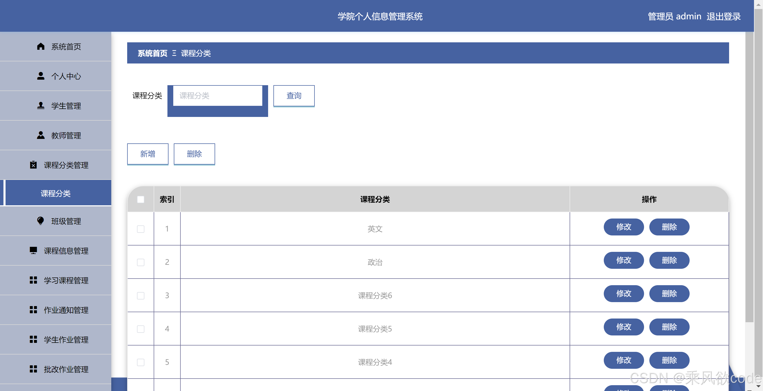The width and height of the screenshot is (763, 391).
Task: Expand the 学生作业管理 sidebar menu
Action: pyautogui.click(x=66, y=339)
